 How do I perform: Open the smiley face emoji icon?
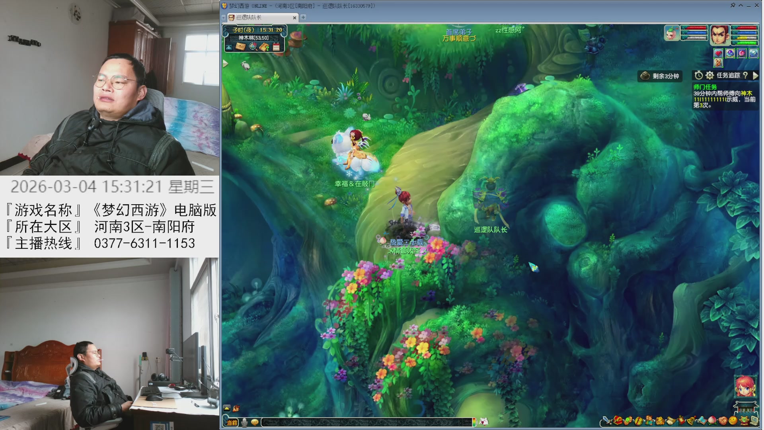click(x=733, y=421)
